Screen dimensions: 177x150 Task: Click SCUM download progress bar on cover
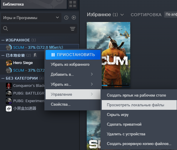[x=115, y=85]
